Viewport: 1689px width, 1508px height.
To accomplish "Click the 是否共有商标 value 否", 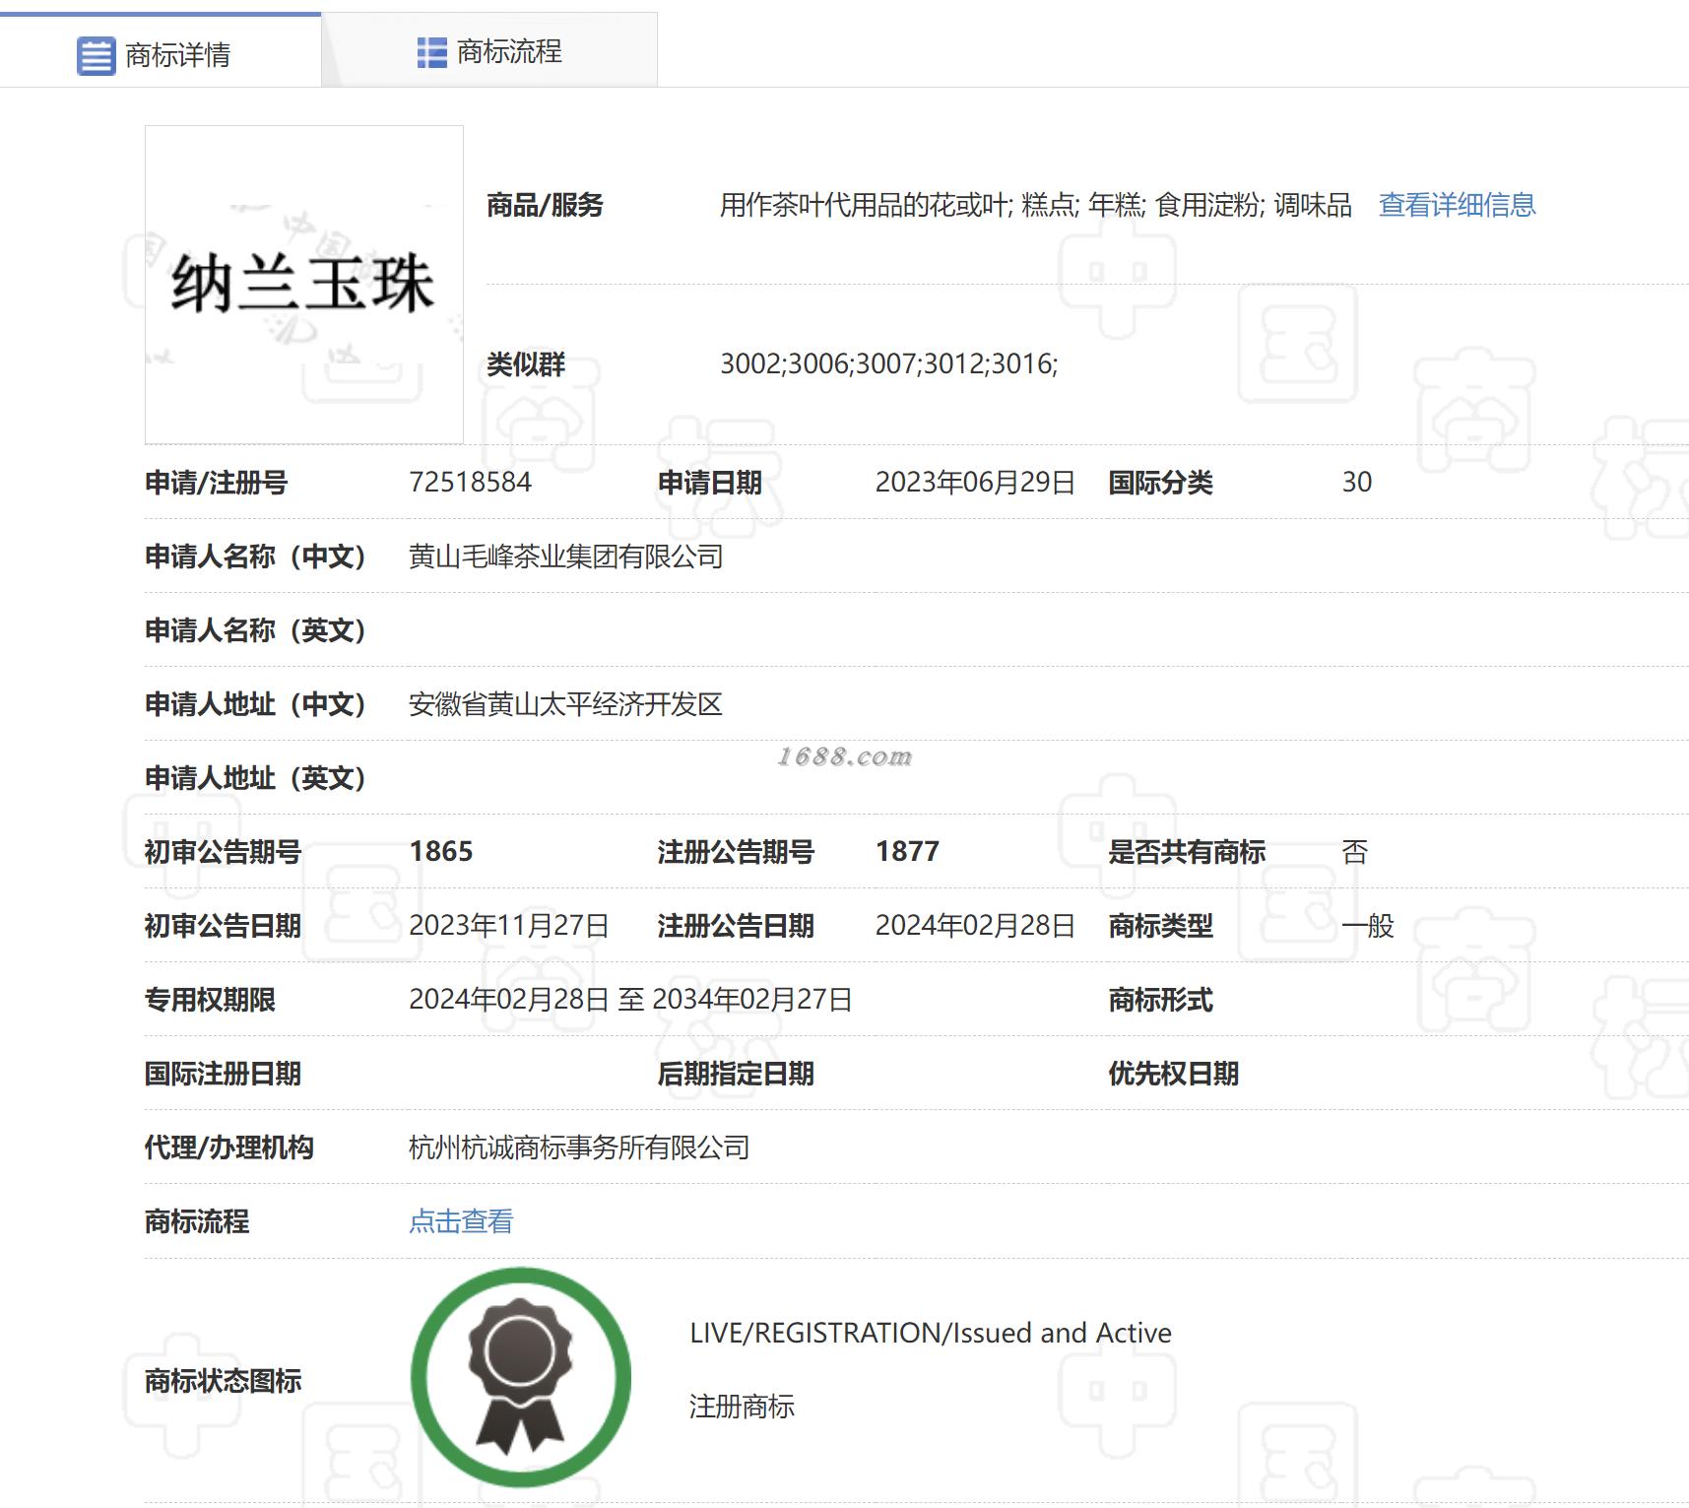I will pyautogui.click(x=1355, y=852).
